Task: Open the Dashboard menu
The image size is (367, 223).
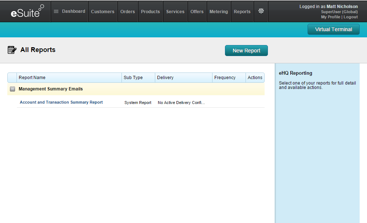Action: coord(69,11)
